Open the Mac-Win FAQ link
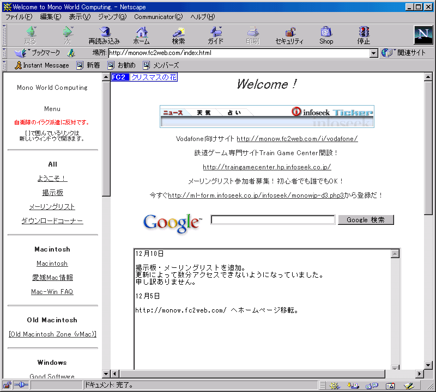The width and height of the screenshot is (436, 392). point(52,292)
